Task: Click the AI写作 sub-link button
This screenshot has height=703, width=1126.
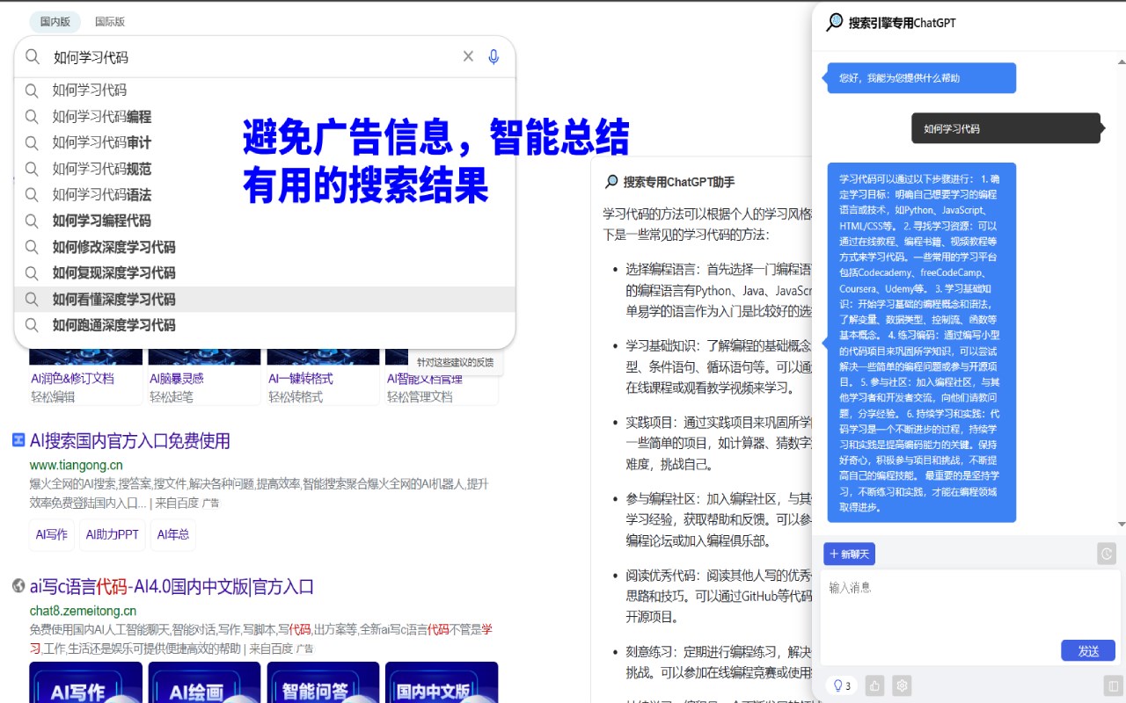Action: [52, 534]
